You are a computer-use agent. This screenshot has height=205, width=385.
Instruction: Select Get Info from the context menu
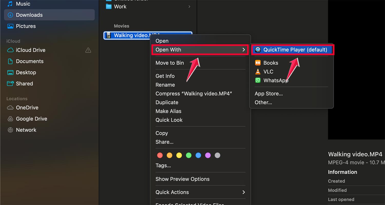pos(165,76)
